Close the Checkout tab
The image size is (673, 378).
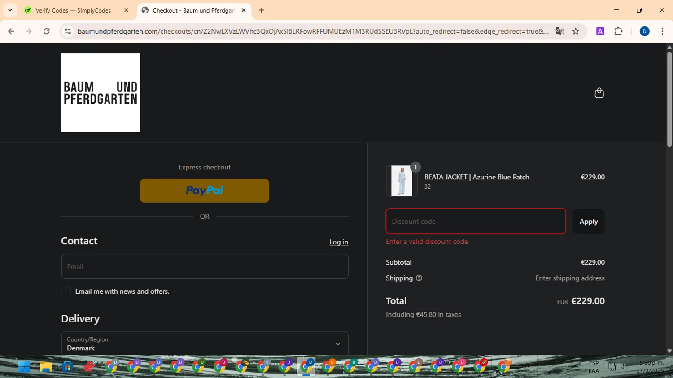pos(244,10)
